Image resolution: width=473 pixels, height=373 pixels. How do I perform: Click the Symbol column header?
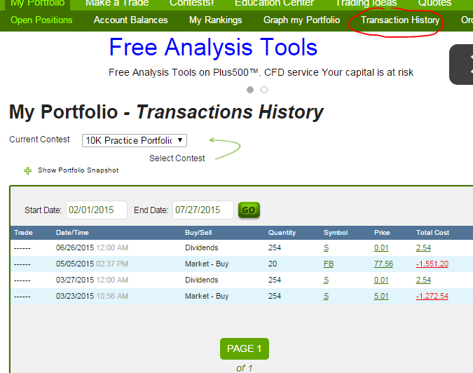336,233
